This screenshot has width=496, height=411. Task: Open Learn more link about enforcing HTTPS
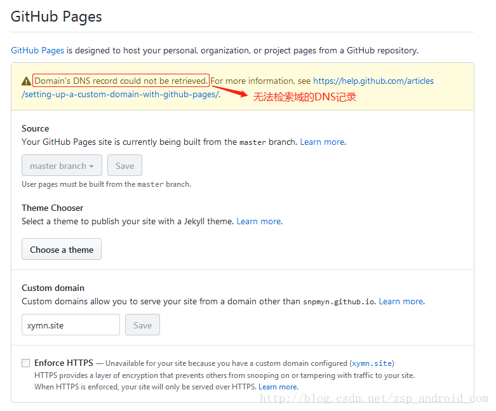tap(278, 387)
